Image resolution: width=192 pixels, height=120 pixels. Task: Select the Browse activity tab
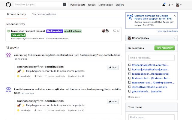pyautogui.click(x=16, y=14)
